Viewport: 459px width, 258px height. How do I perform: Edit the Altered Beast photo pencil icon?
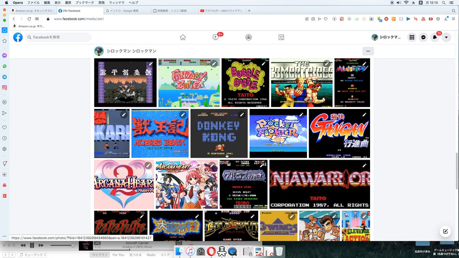coord(183,115)
